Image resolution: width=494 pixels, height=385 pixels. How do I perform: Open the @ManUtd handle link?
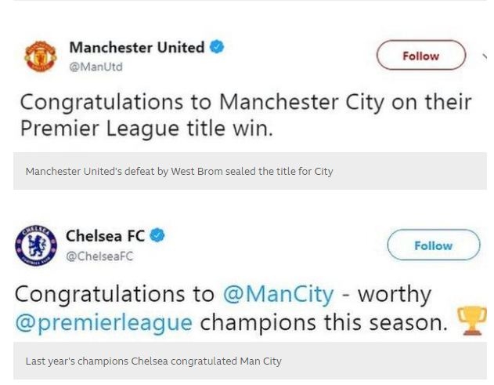(96, 67)
